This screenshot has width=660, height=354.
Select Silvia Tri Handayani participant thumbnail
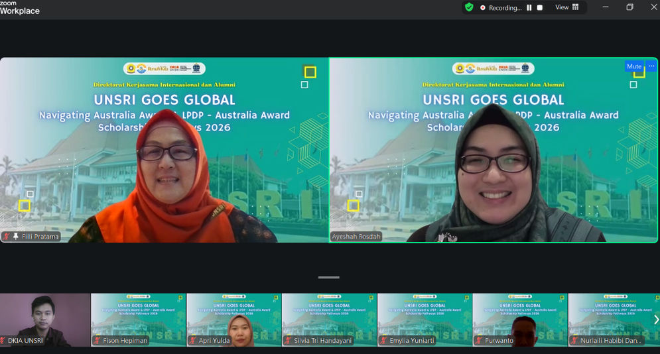pyautogui.click(x=329, y=318)
